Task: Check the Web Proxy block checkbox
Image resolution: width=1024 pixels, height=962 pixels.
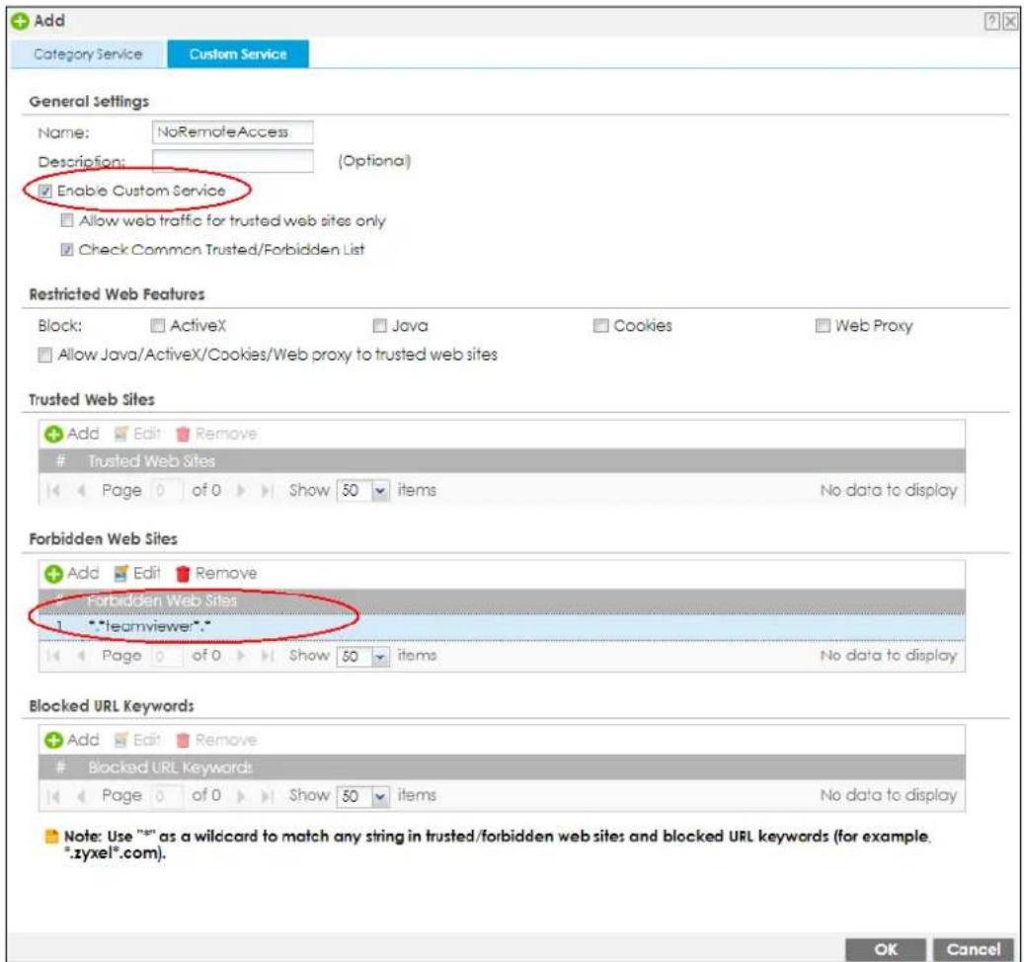Action: click(x=823, y=325)
